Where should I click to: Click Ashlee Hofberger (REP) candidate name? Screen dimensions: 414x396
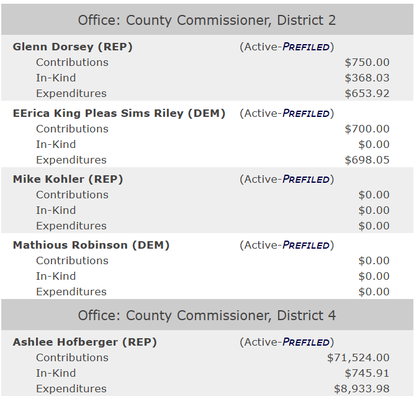85,342
